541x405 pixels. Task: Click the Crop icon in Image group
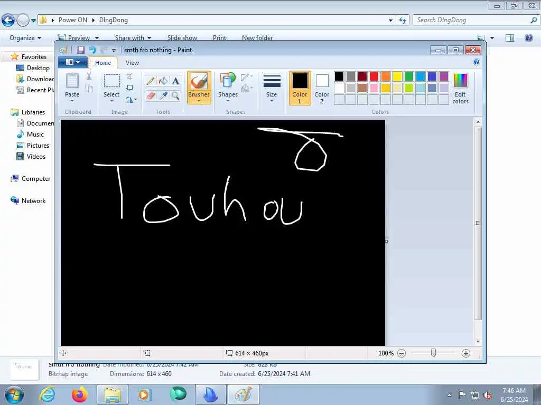(129, 76)
